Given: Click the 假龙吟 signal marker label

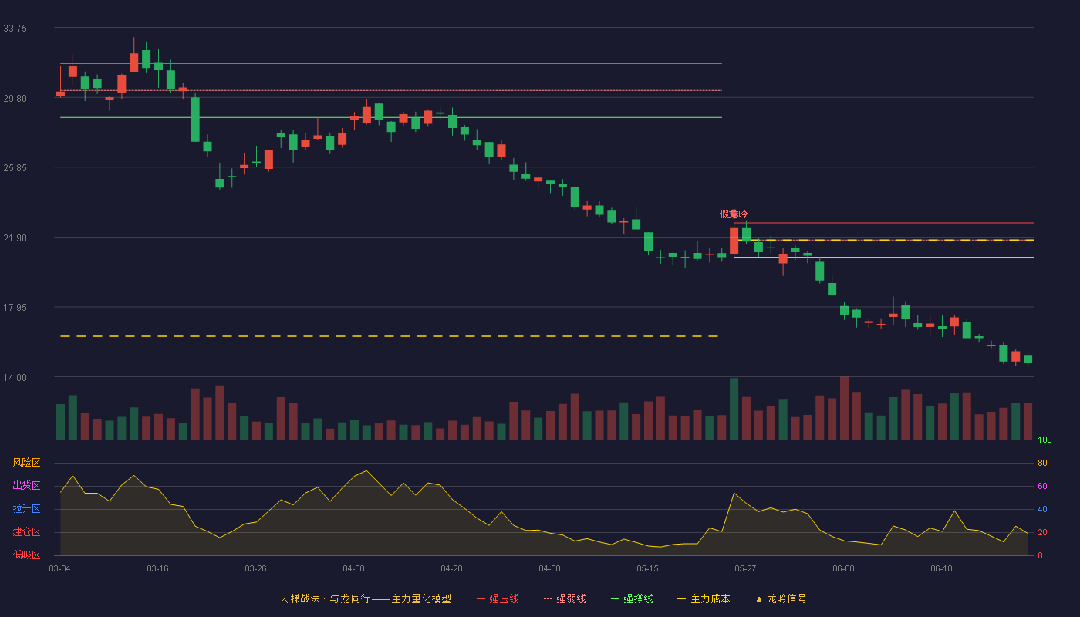Looking at the screenshot, I should coord(734,214).
